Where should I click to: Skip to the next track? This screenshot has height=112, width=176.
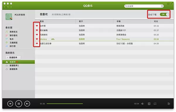pos(27,104)
